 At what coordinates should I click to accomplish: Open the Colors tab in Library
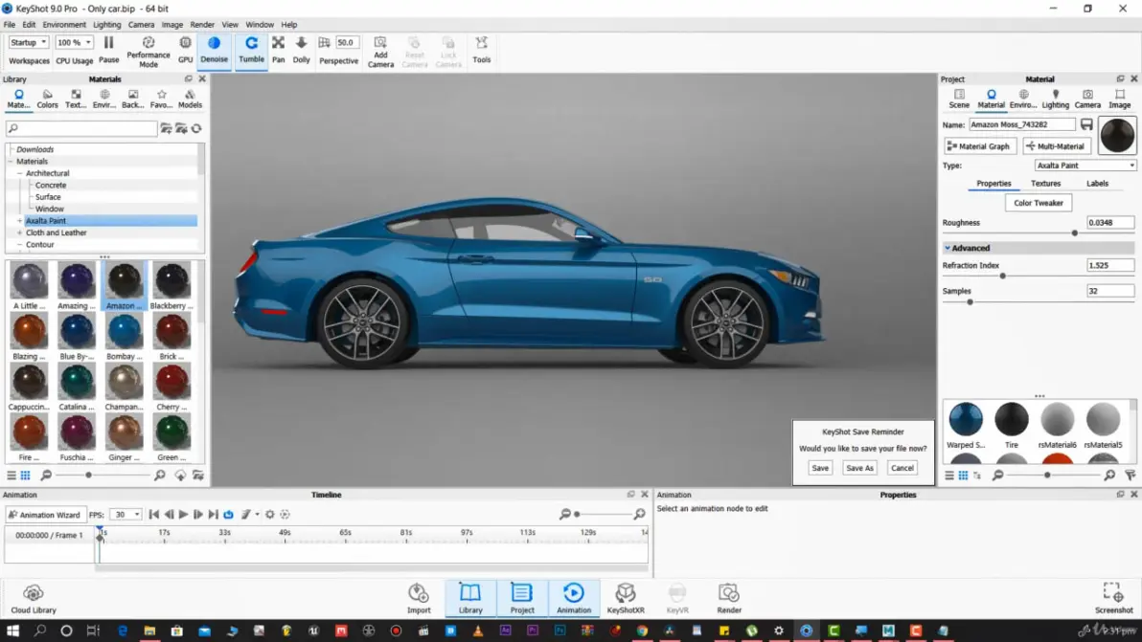click(47, 99)
